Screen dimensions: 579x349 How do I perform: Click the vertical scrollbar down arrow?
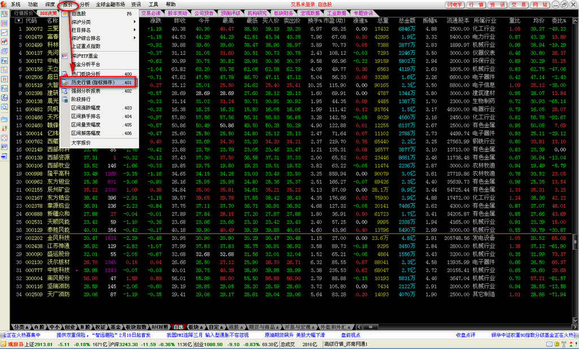575,321
